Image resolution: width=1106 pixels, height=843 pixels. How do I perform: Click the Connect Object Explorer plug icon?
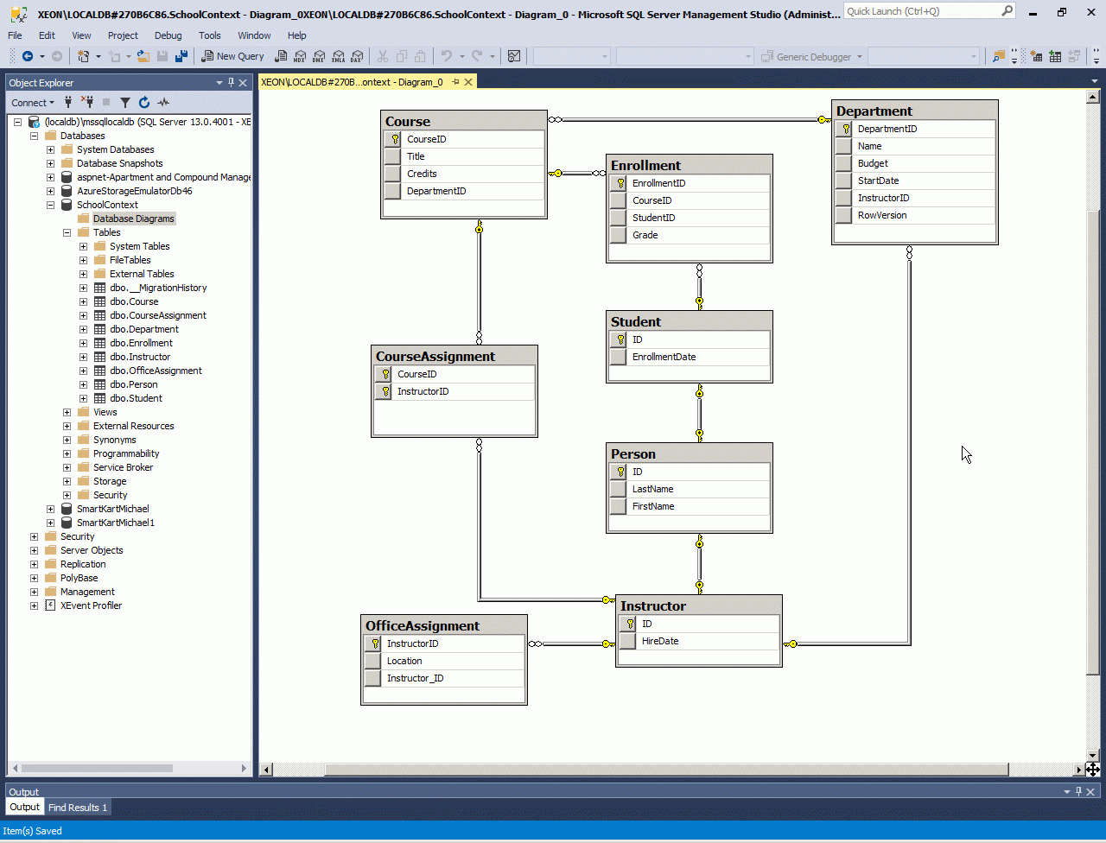(x=68, y=102)
